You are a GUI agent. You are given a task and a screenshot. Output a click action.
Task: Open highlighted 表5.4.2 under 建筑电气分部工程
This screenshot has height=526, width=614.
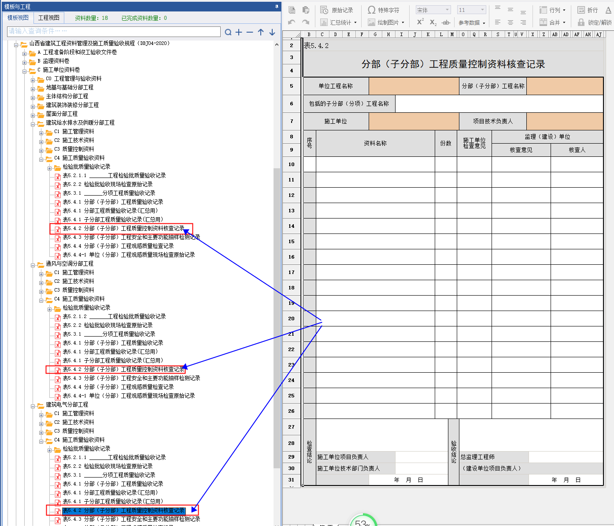[123, 510]
